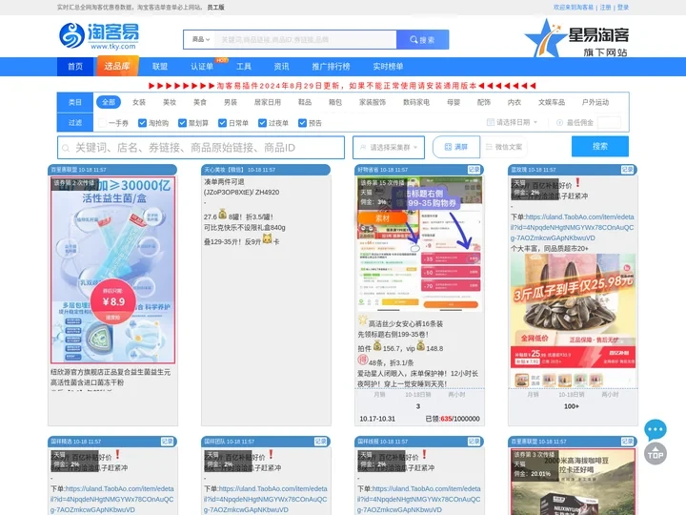
Task: Switch to 满屏 view mode
Action: (x=456, y=147)
